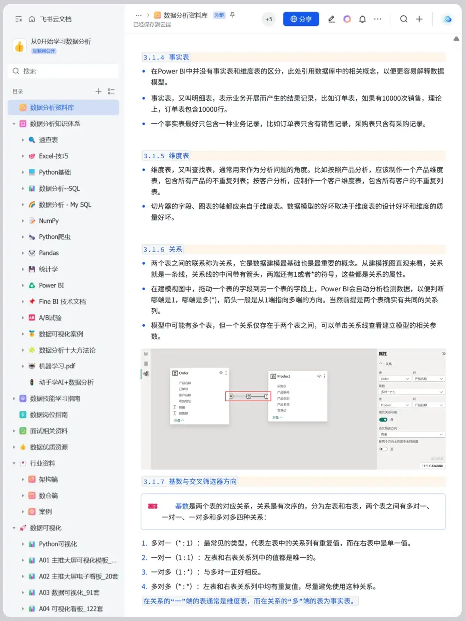Click the 3.1.4 事实表 heading

point(166,57)
